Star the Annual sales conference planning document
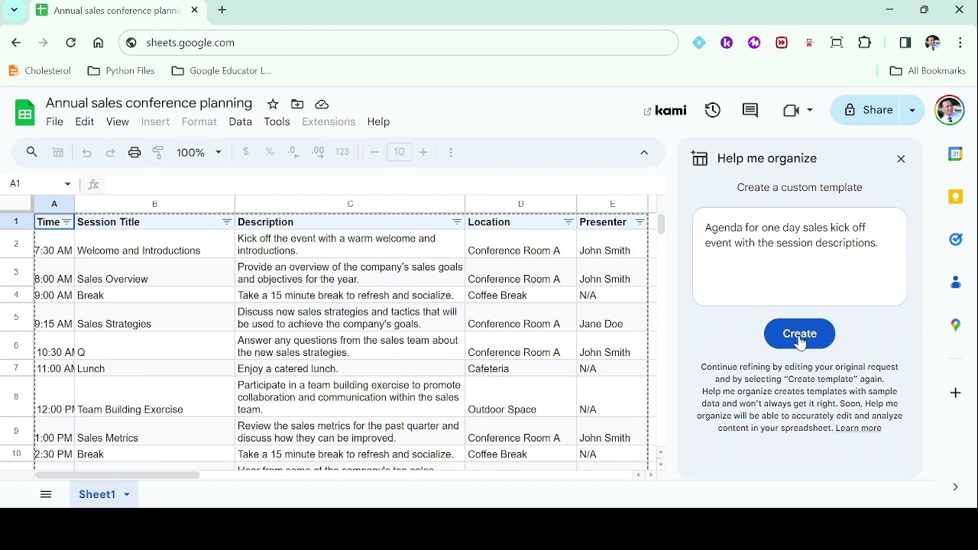978x550 pixels. tap(273, 104)
